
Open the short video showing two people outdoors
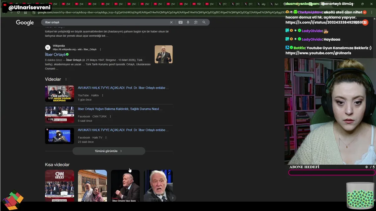92,186
